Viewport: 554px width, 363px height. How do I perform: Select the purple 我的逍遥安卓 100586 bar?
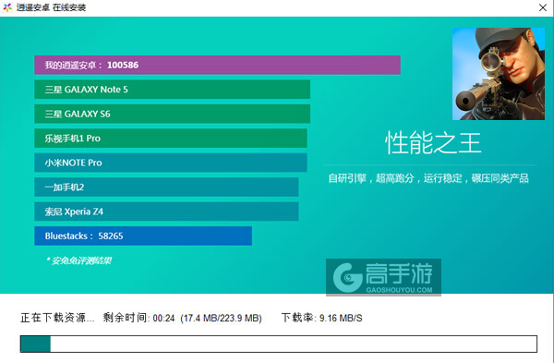(x=217, y=65)
